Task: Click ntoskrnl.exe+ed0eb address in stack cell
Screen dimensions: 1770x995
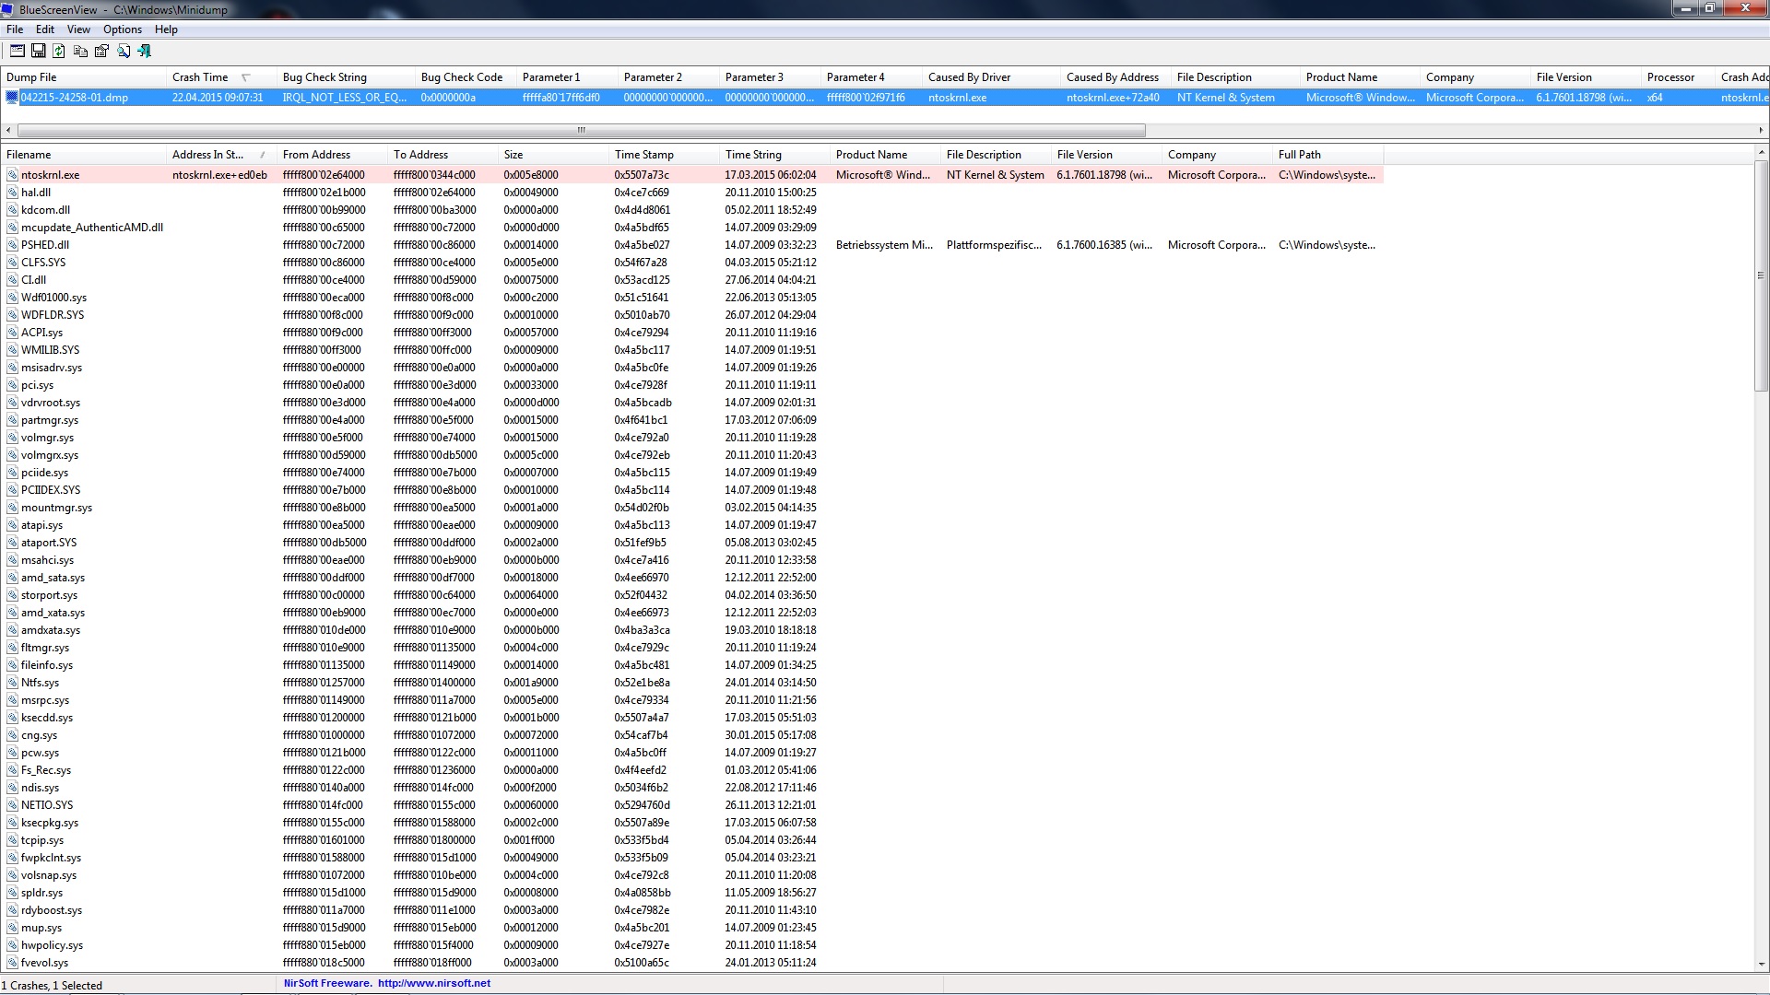Action: click(x=219, y=174)
